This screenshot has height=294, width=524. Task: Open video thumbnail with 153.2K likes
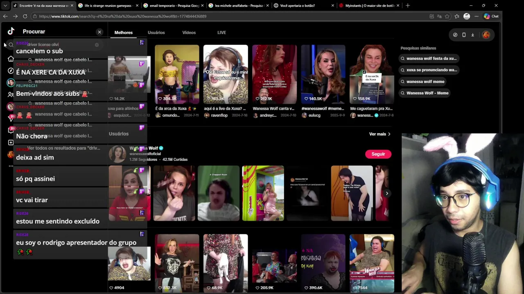coord(226,74)
